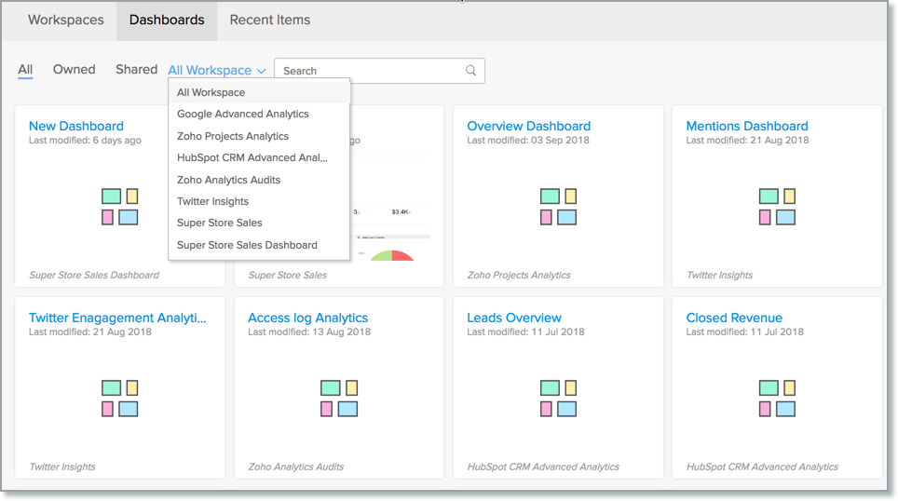Click the Access log Analytics tile icon
898x501 pixels.
tap(339, 398)
